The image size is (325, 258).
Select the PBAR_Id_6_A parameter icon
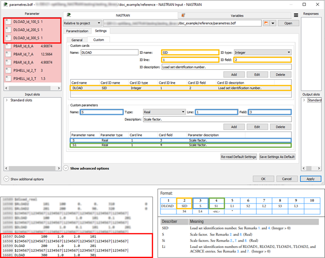pos(8,46)
